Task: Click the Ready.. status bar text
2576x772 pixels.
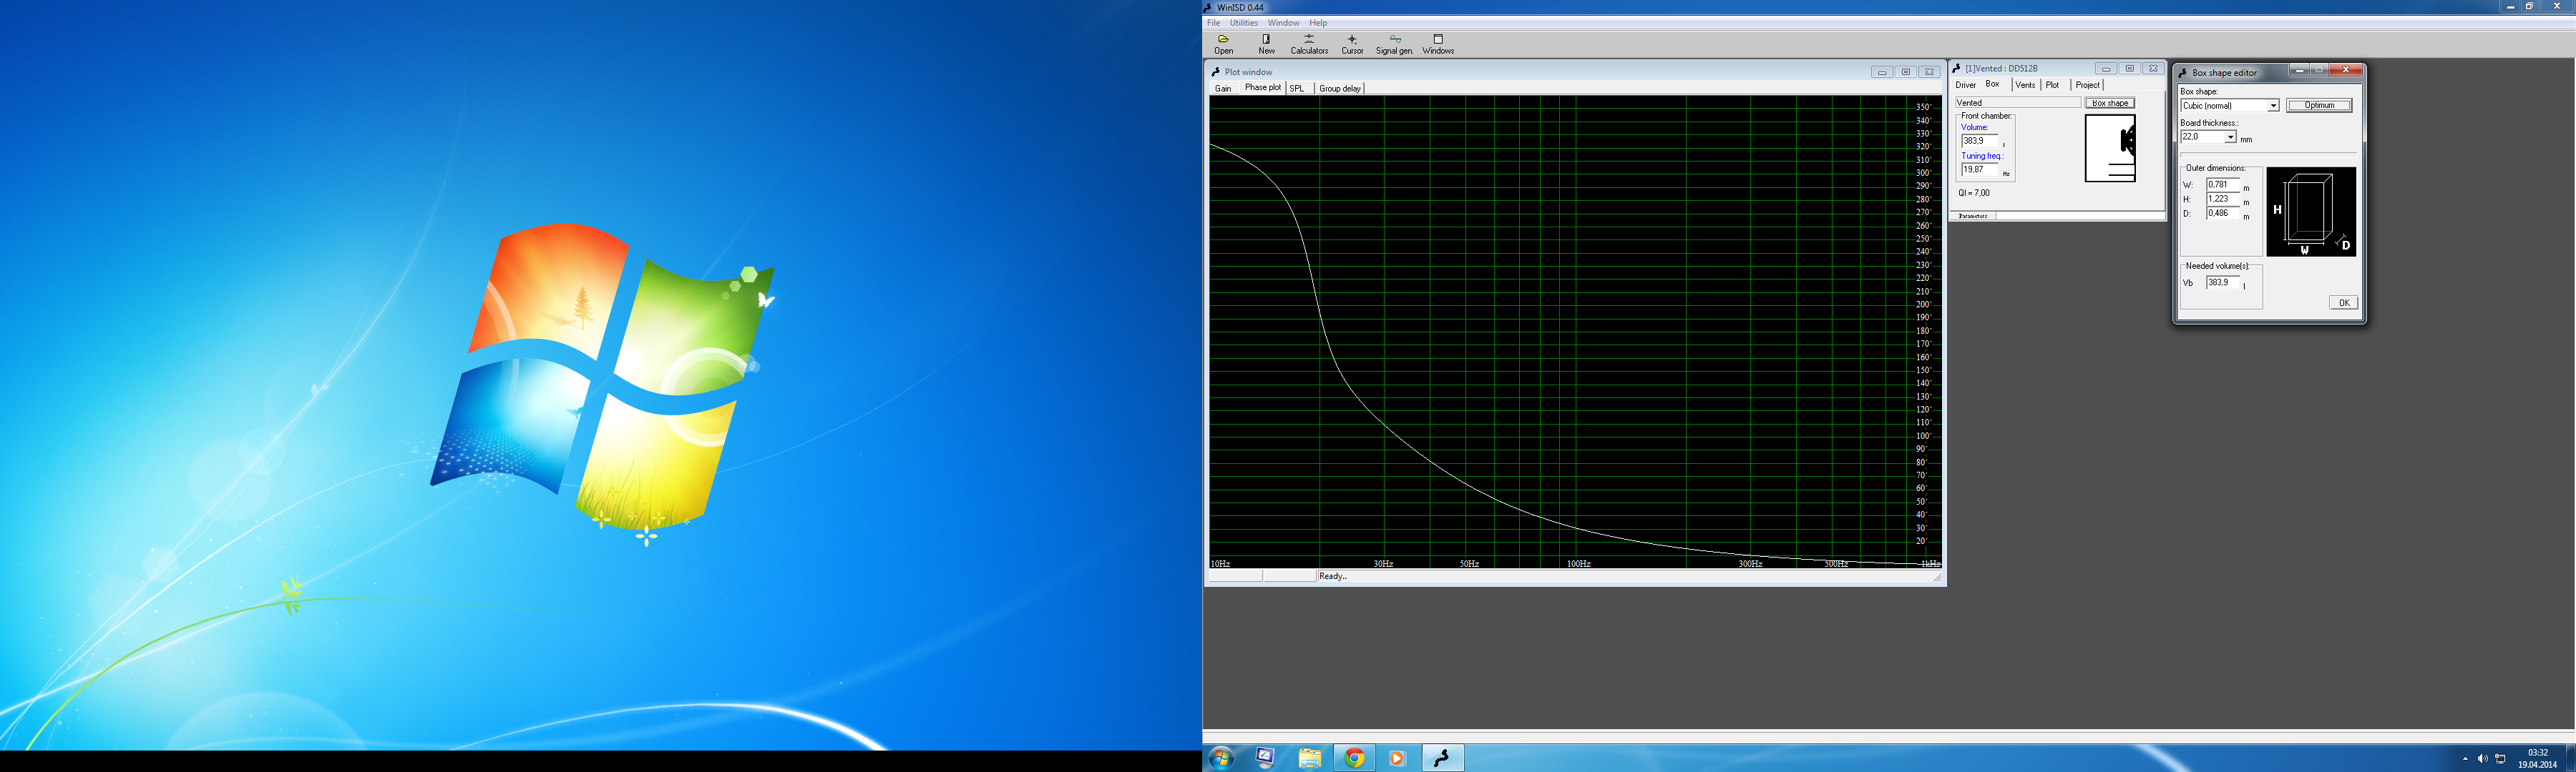Action: pyautogui.click(x=1333, y=576)
